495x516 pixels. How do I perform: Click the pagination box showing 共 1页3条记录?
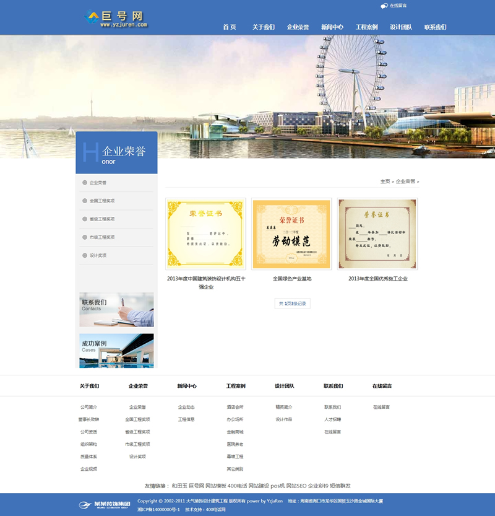292,304
